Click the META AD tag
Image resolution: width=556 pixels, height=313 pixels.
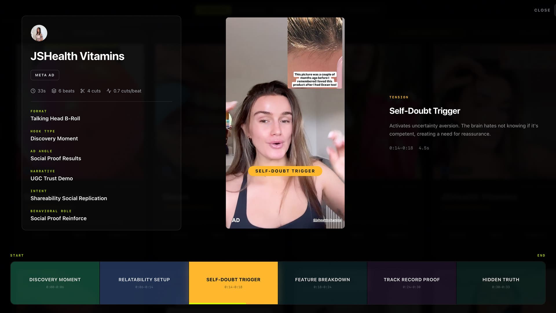45,75
